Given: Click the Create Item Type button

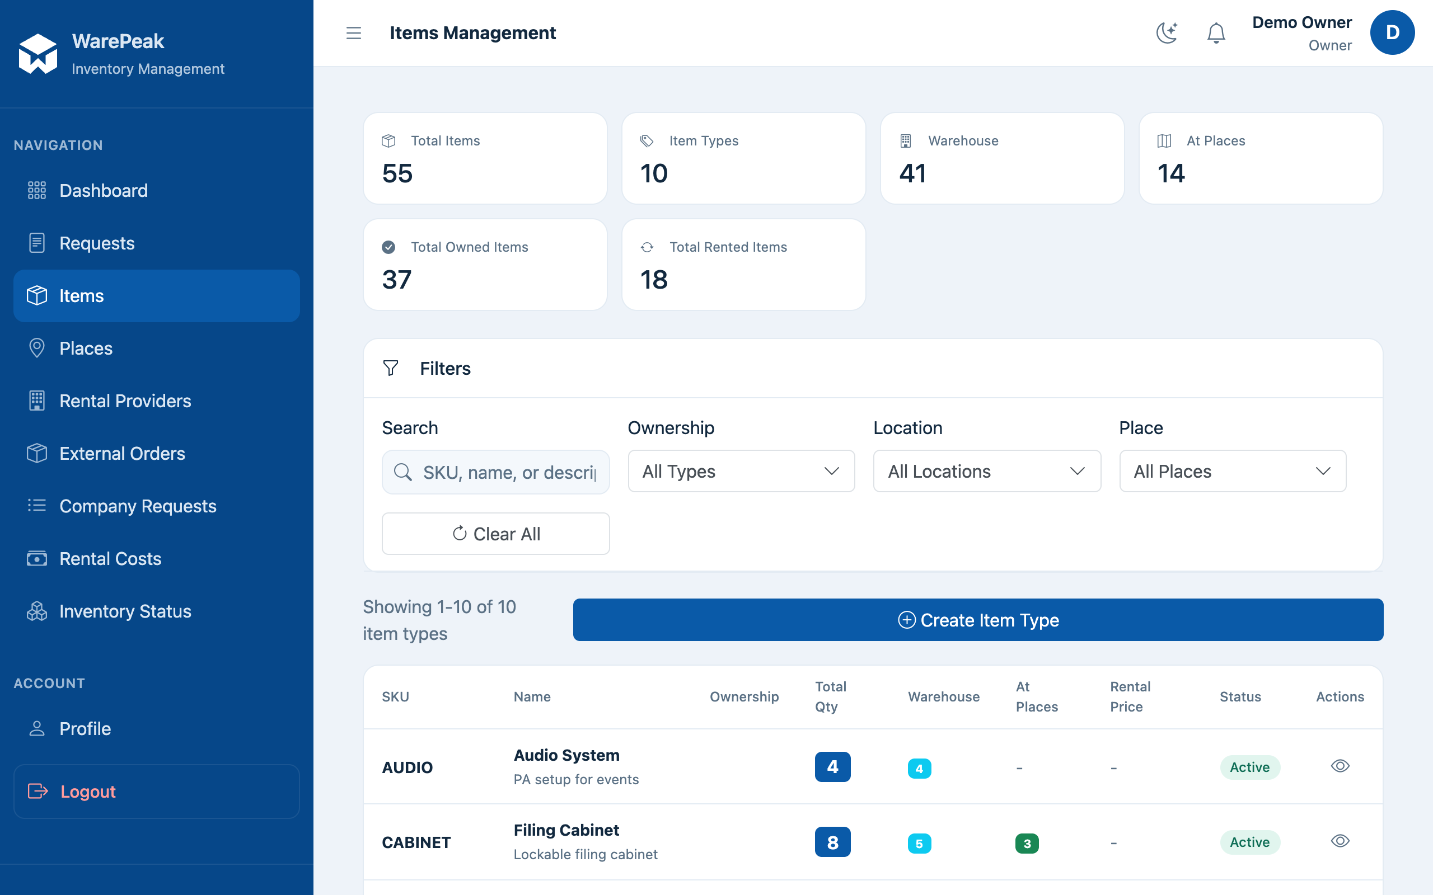Looking at the screenshot, I should click(978, 620).
